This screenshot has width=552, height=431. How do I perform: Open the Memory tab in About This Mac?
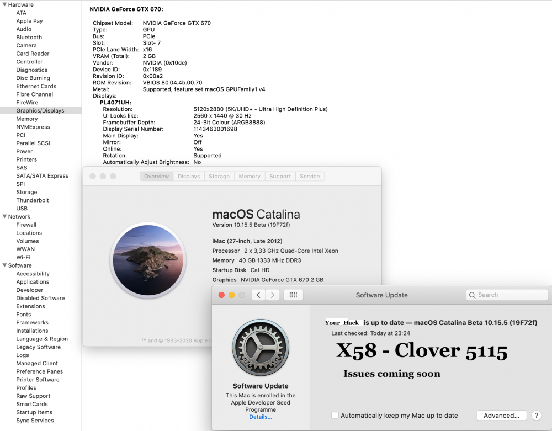[x=250, y=176]
